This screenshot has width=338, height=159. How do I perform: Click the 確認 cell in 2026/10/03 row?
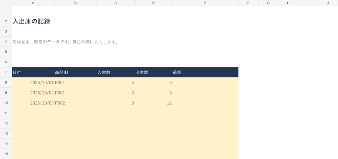205,103
